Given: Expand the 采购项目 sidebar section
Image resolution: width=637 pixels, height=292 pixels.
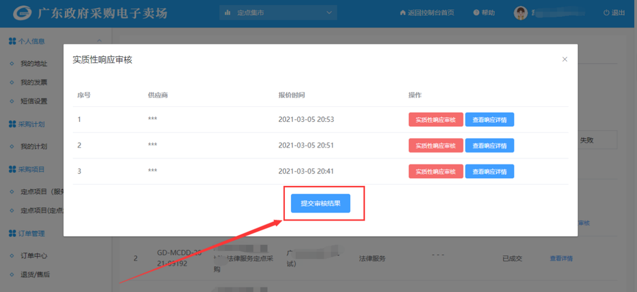Looking at the screenshot, I should 31,170.
